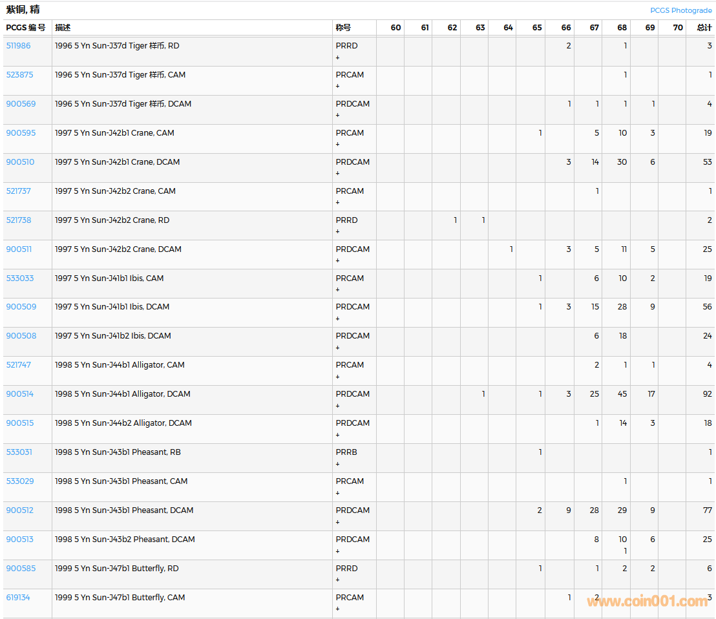Click the 900509 Ibis DCAM link
716x619 pixels.
tap(21, 307)
